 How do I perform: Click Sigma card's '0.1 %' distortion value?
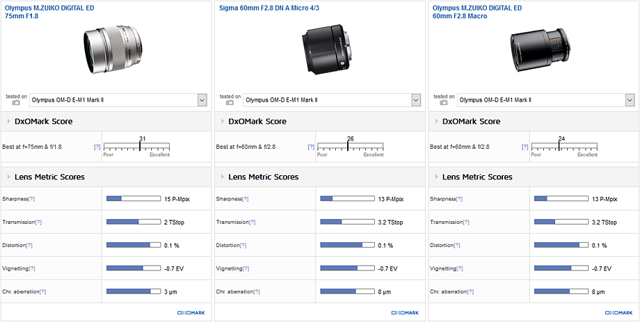pyautogui.click(x=385, y=245)
